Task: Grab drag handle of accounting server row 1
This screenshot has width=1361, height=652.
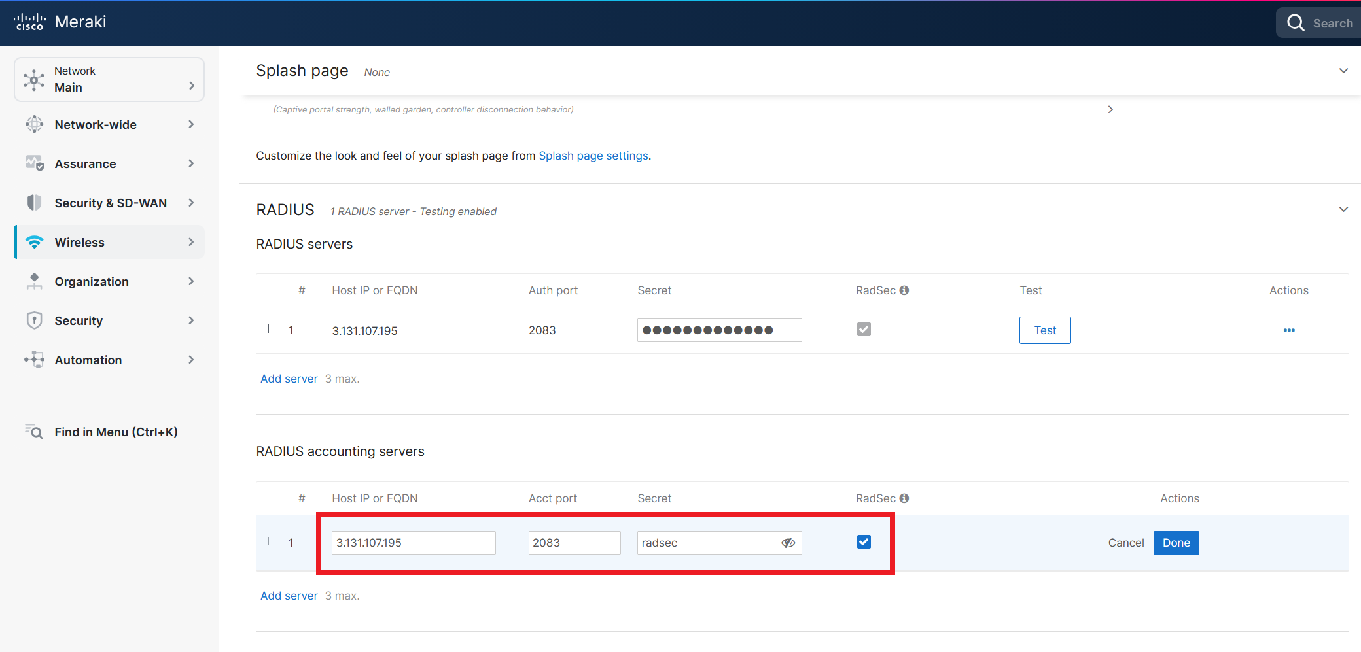Action: click(x=267, y=541)
